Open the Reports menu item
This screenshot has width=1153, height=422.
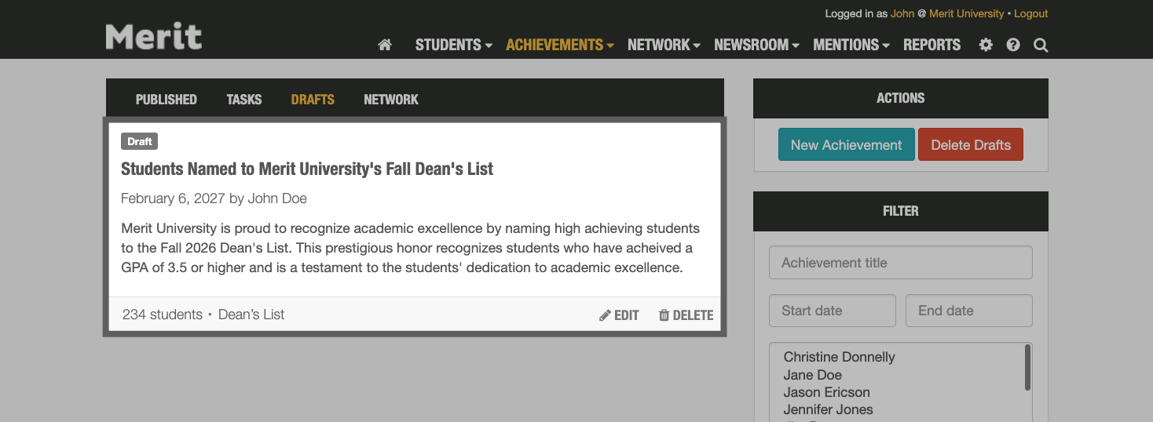pyautogui.click(x=932, y=45)
